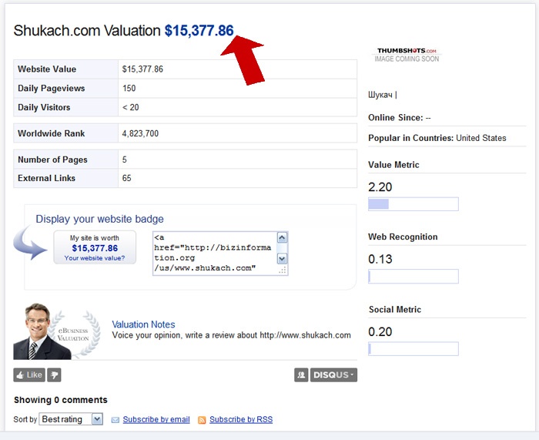Click the Popular in Countries: United States text

(437, 138)
